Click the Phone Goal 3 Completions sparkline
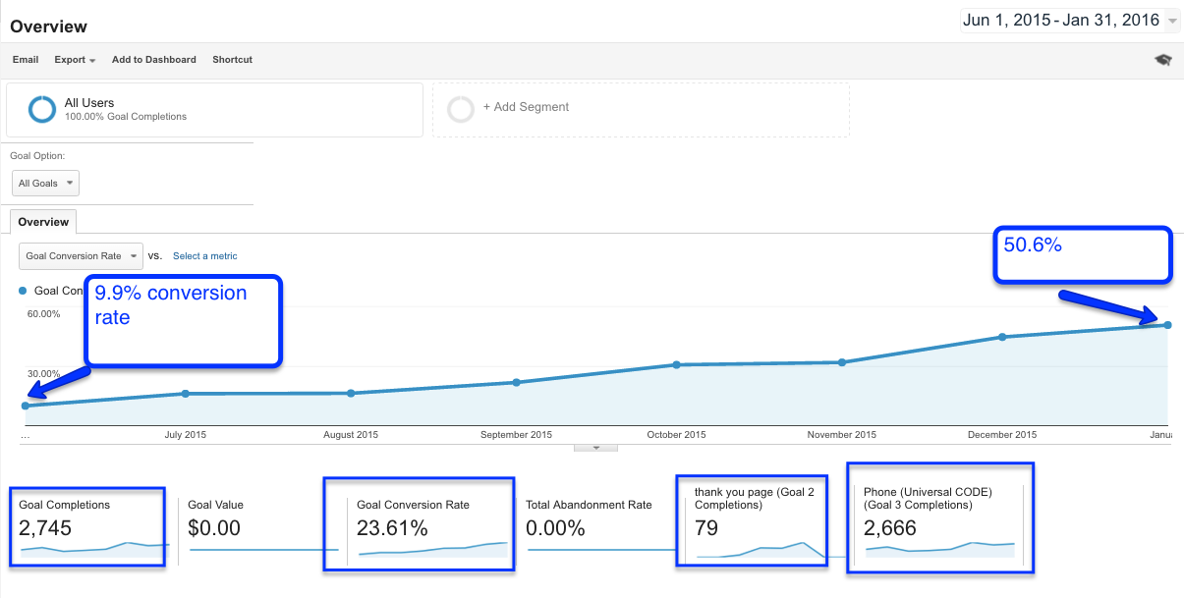The height and width of the screenshot is (598, 1184). [x=938, y=548]
